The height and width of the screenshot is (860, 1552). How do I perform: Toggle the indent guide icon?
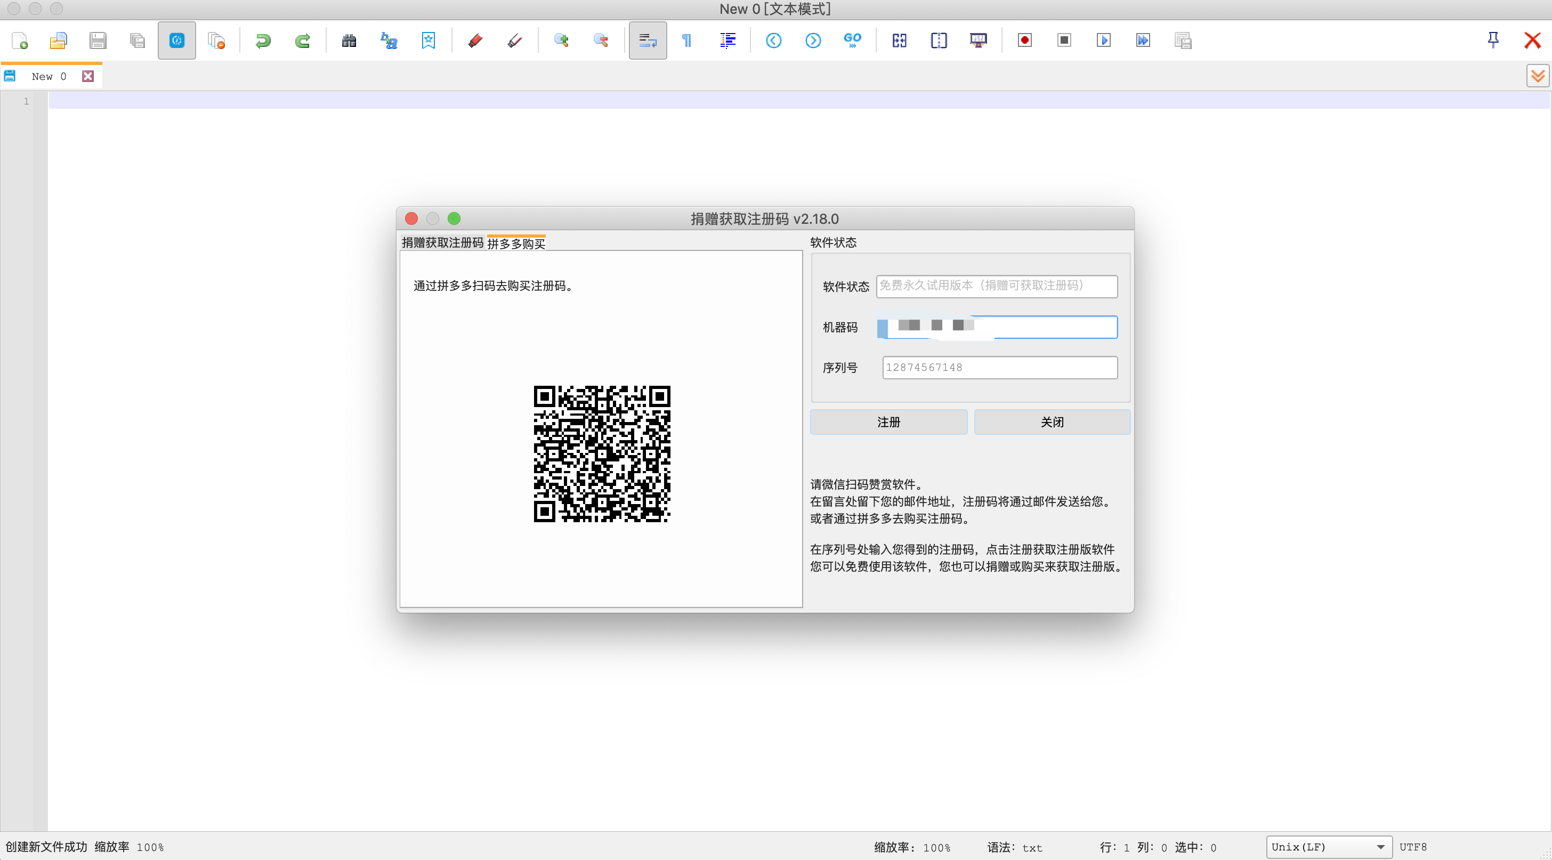coord(727,40)
